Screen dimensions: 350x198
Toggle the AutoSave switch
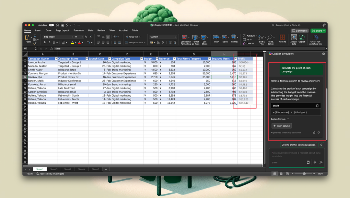click(51, 25)
